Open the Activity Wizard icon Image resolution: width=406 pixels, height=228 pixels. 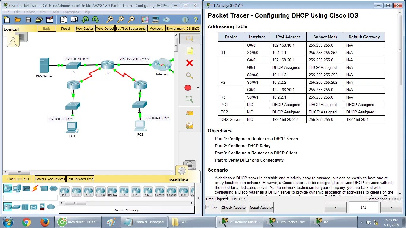click(49, 20)
